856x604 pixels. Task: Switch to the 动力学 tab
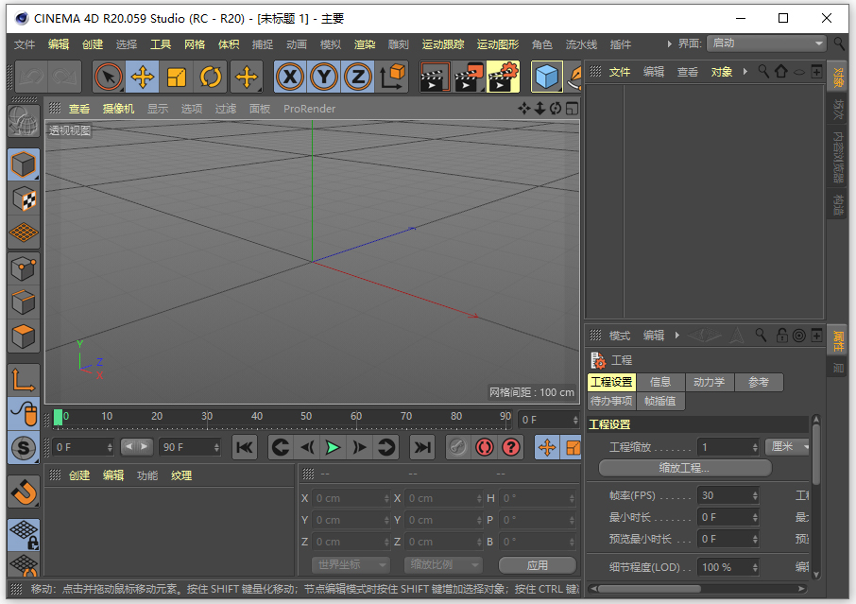(712, 382)
